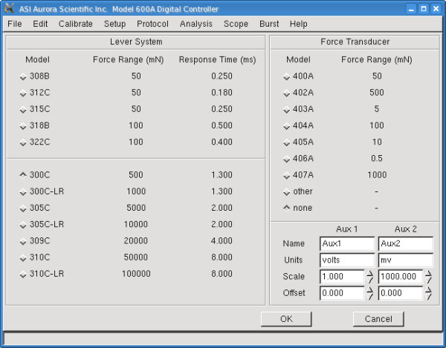Open the Burst menu
The height and width of the screenshot is (348, 446).
(269, 24)
